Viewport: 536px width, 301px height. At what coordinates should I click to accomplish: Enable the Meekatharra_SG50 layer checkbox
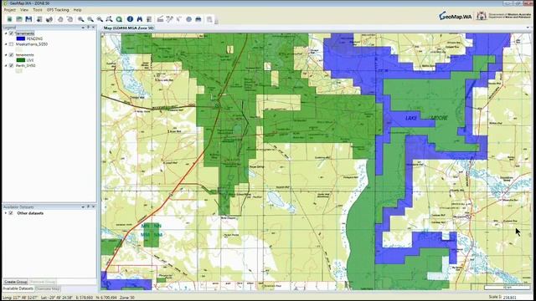tap(11, 44)
